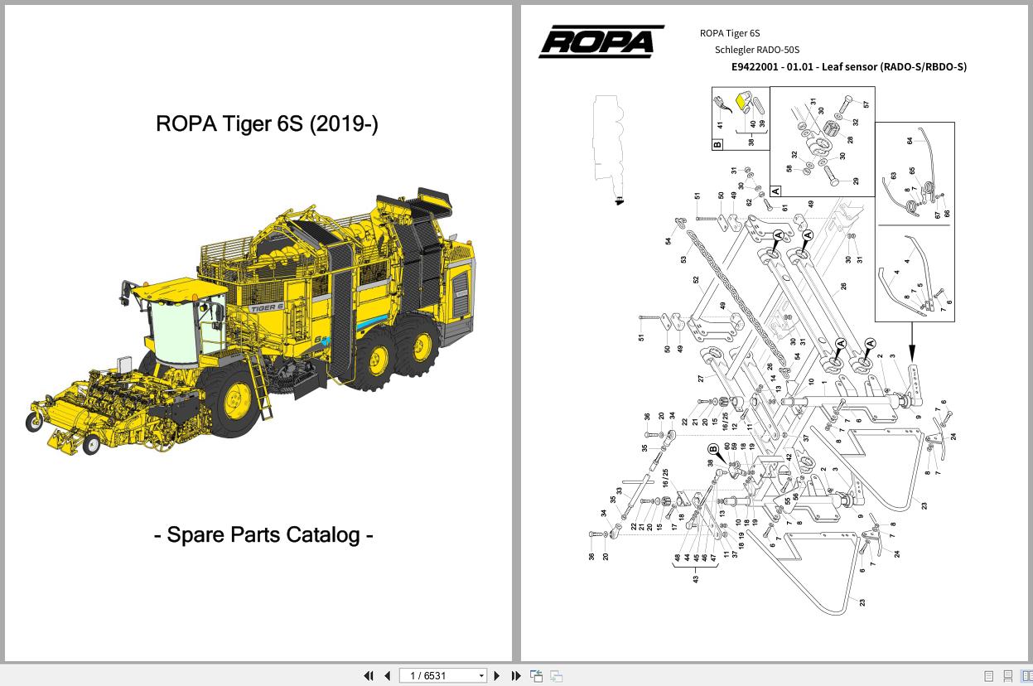Viewport: 1033px width, 686px height.
Task: Click the greyed go to next view icon
Action: coord(557,676)
